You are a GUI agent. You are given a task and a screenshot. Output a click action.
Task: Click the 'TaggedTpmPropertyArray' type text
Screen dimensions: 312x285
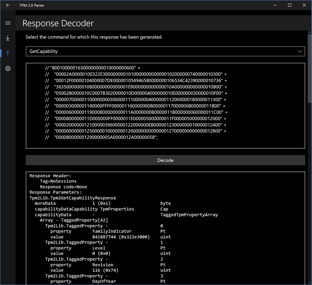pos(189,215)
